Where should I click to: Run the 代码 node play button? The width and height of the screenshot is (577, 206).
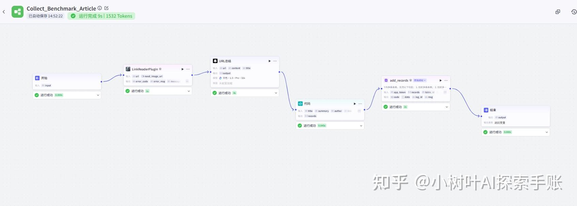coord(355,104)
